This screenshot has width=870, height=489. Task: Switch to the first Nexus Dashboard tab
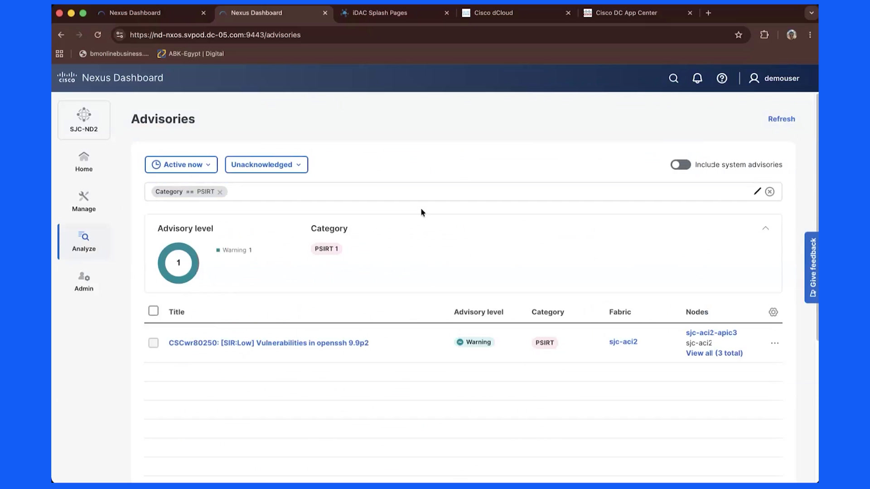coord(151,13)
